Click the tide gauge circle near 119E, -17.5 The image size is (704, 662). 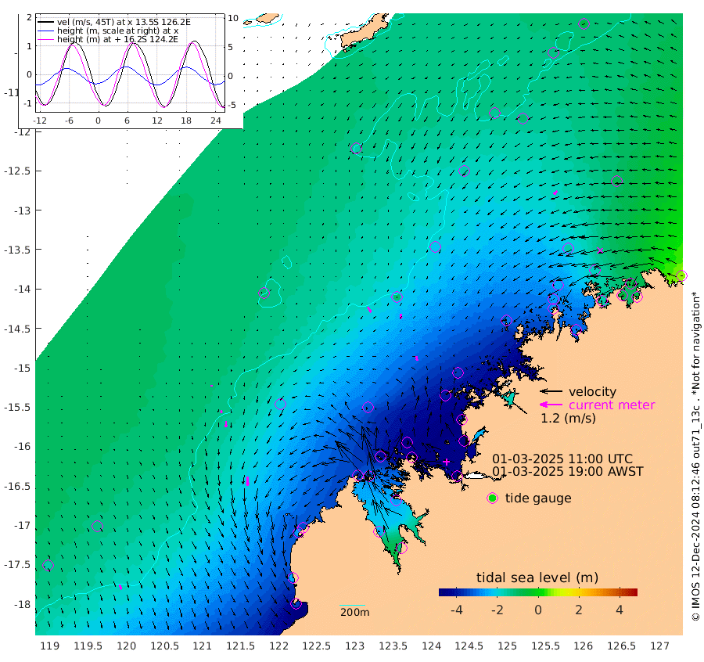coord(48,566)
